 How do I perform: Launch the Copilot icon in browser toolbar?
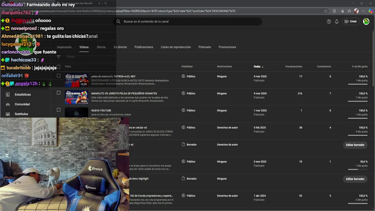pyautogui.click(x=371, y=11)
